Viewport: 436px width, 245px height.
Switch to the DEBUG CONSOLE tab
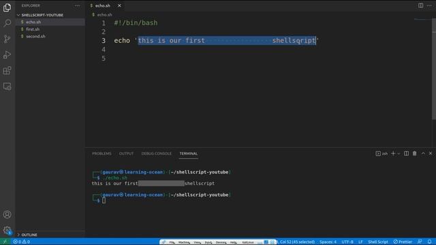click(x=156, y=154)
